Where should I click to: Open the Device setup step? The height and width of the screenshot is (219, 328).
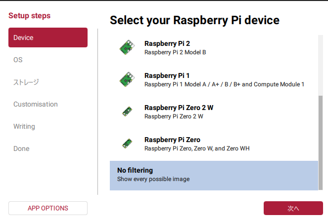[48, 37]
